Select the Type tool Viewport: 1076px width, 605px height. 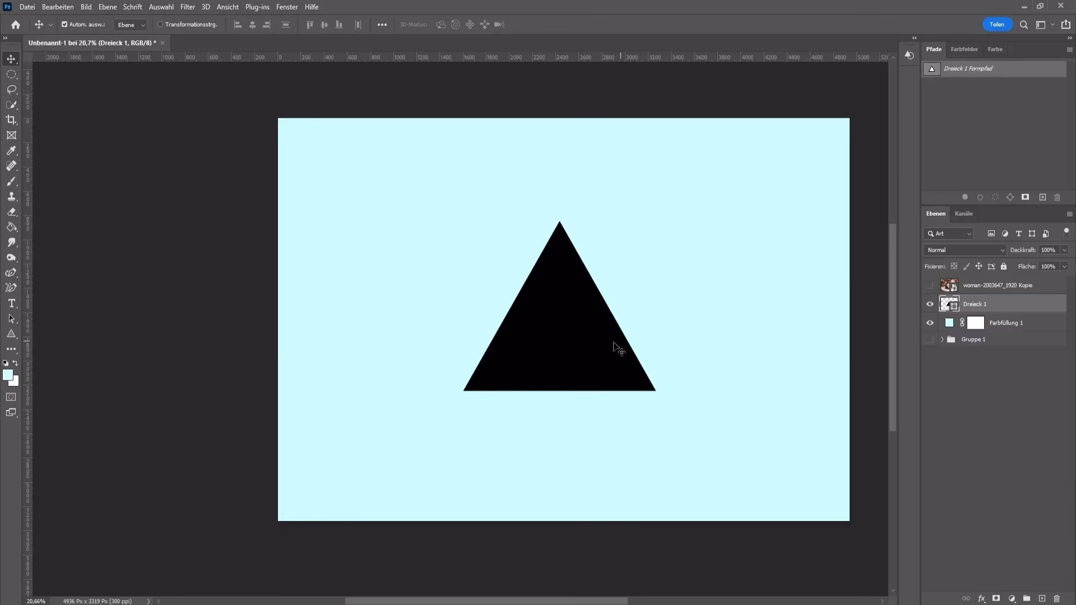click(11, 303)
